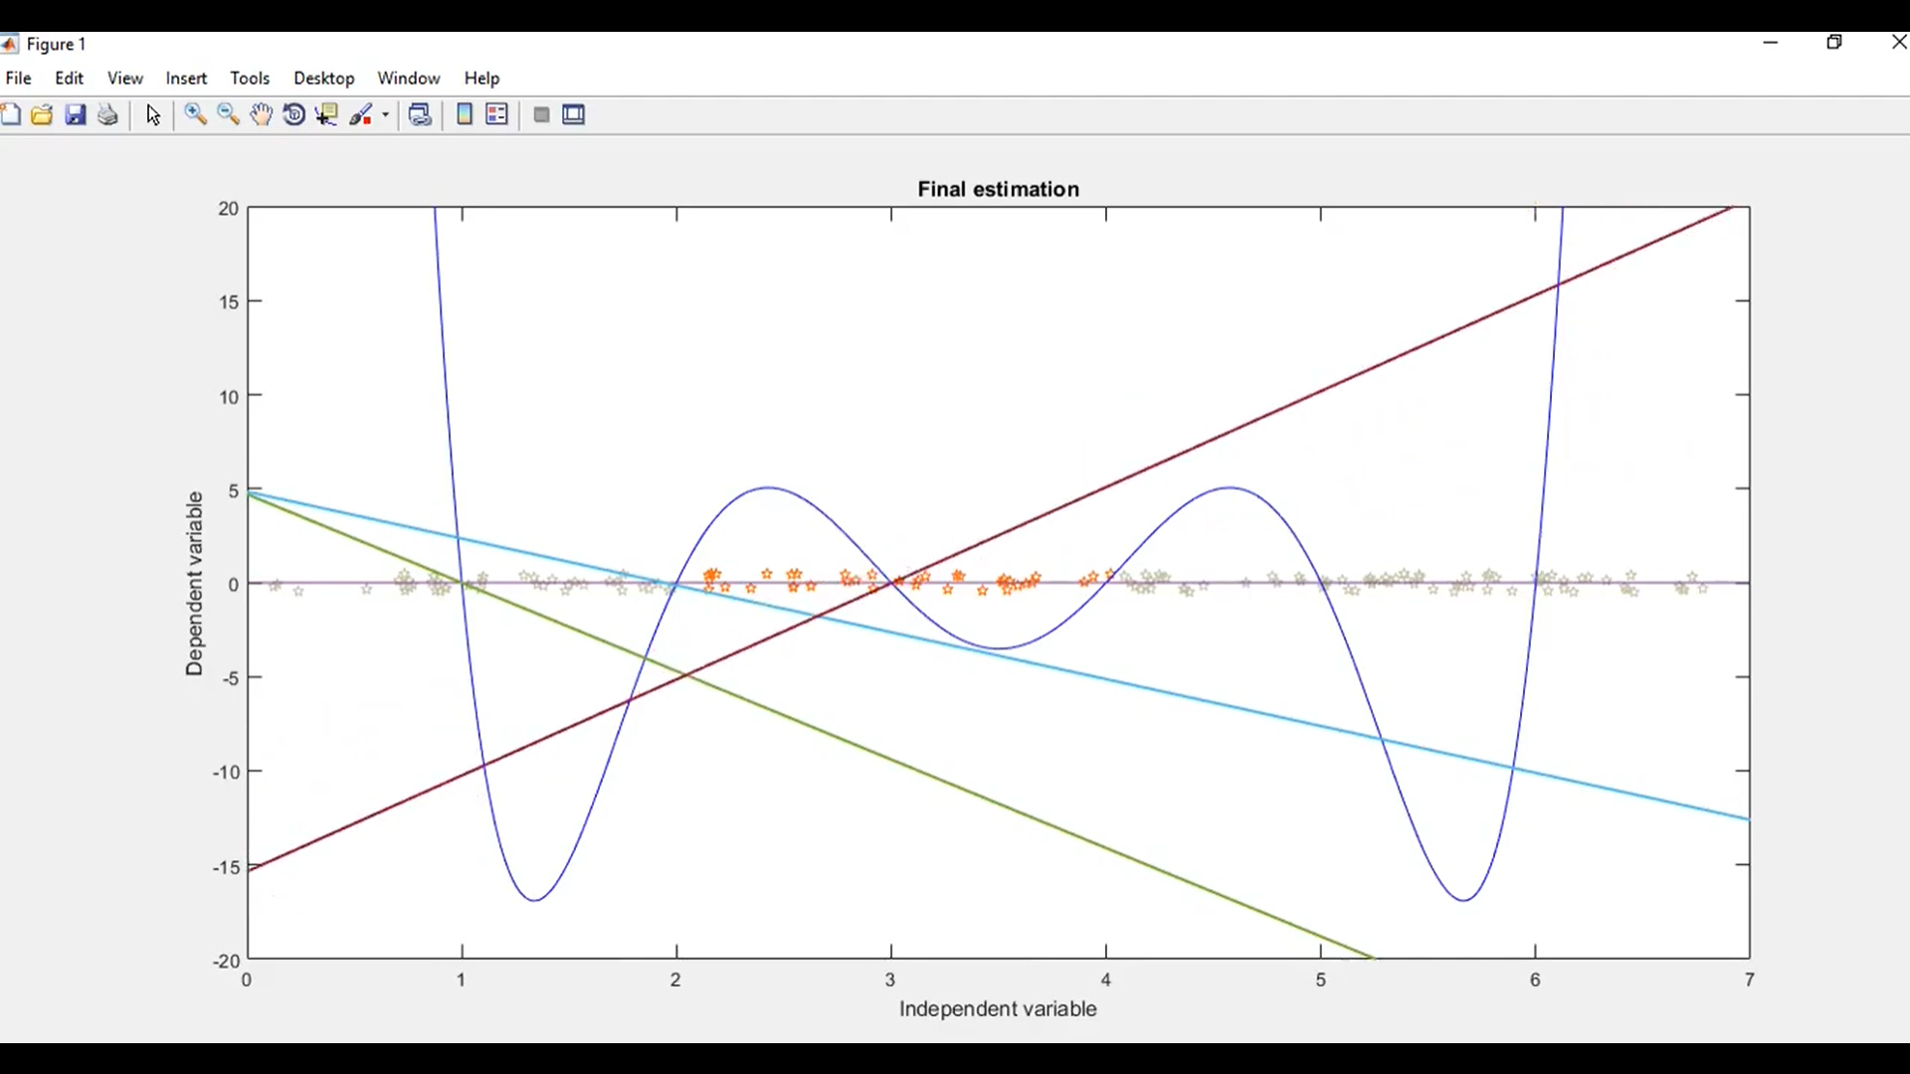The image size is (1910, 1074).
Task: Open the Insert menu
Action: [x=186, y=79]
